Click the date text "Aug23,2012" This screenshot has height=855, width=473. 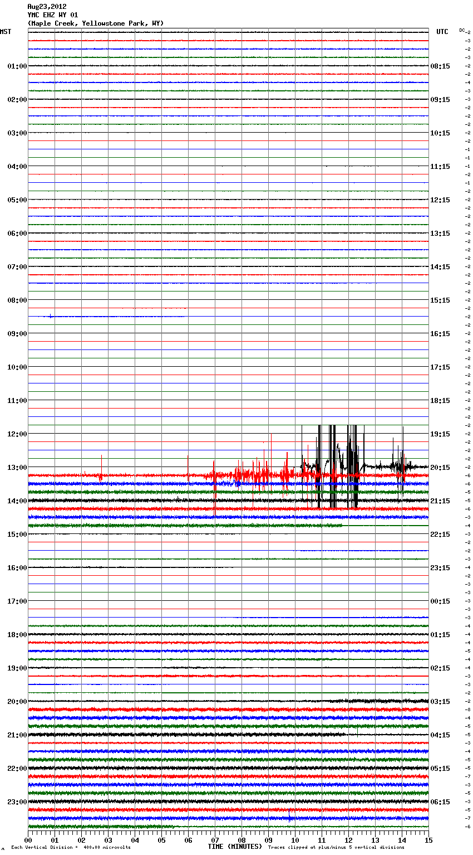[47, 7]
